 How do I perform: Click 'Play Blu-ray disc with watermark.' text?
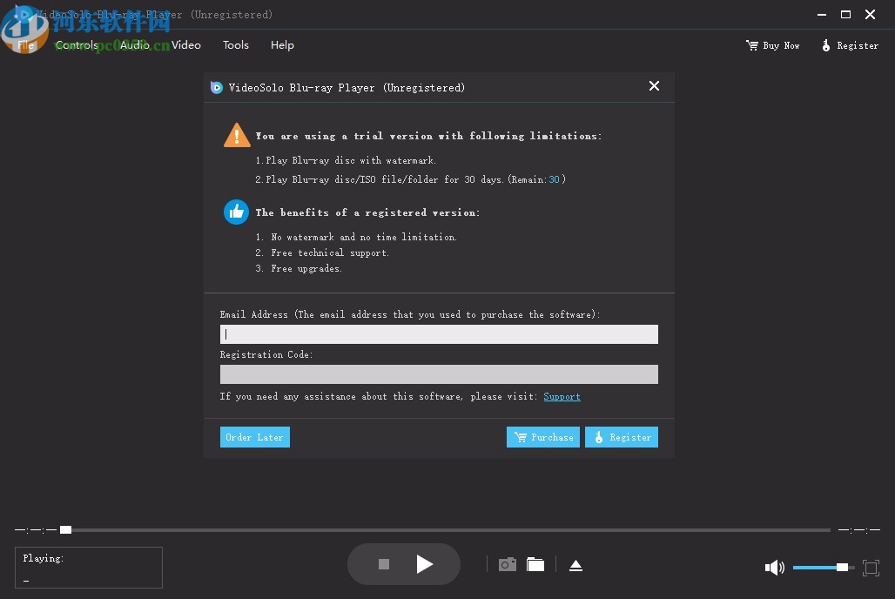coord(351,160)
